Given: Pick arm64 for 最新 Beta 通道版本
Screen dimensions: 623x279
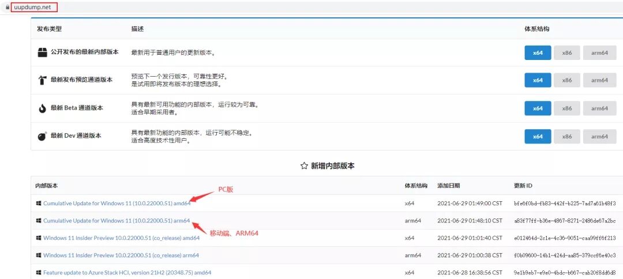Looking at the screenshot, I should tap(599, 108).
